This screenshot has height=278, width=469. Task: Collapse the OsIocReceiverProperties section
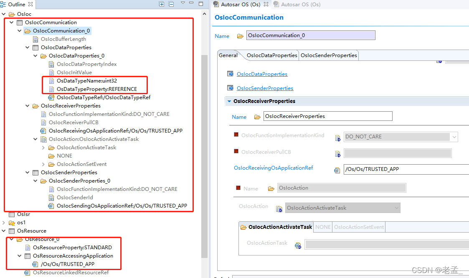coord(229,101)
